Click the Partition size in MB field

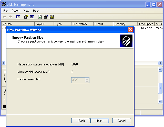[x=78, y=80]
